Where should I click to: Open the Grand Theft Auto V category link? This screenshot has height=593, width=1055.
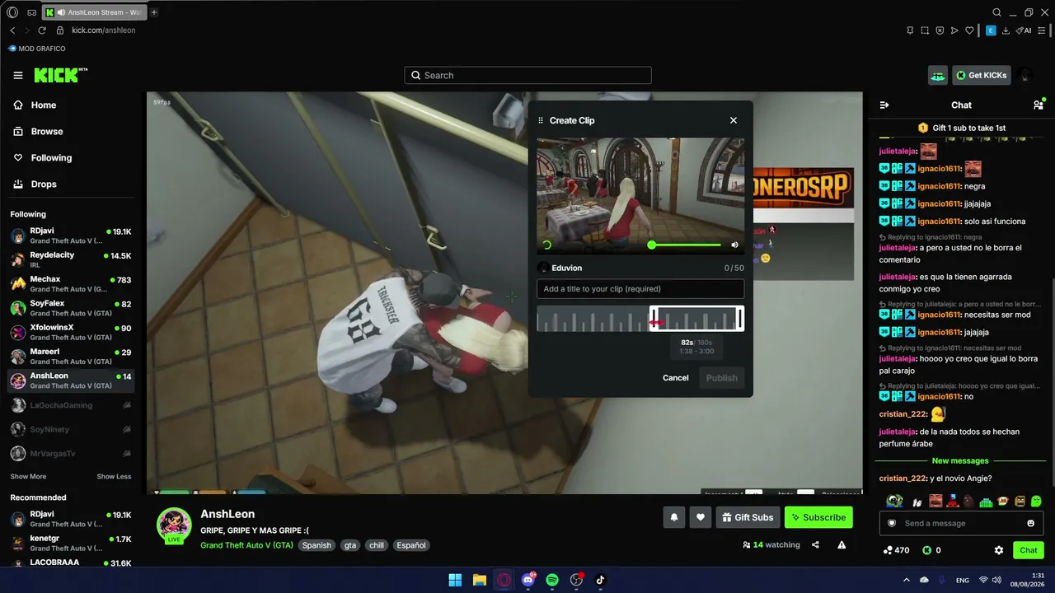246,545
